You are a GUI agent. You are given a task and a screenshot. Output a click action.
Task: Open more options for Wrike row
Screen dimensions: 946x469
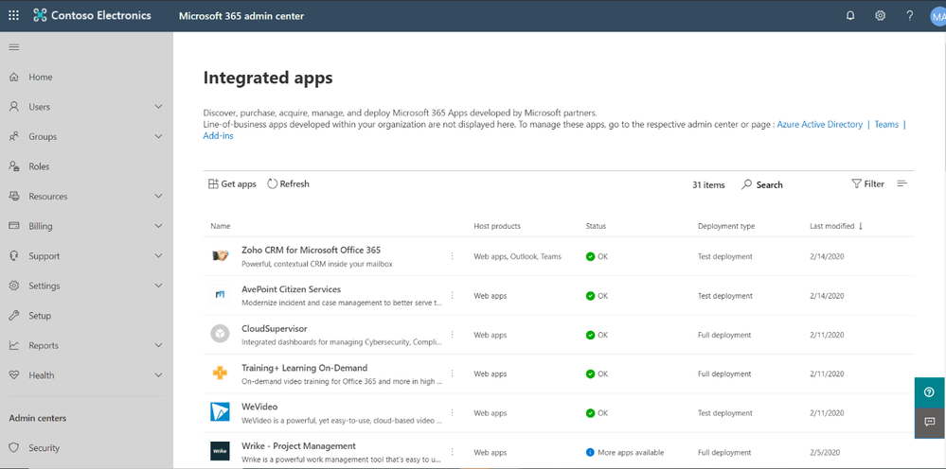click(x=453, y=452)
